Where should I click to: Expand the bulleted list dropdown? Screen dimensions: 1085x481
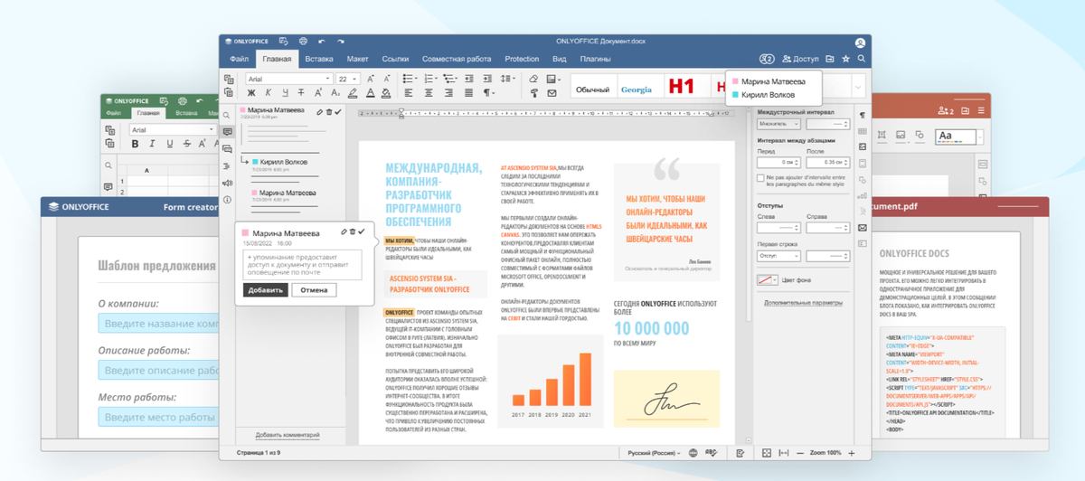coord(417,79)
